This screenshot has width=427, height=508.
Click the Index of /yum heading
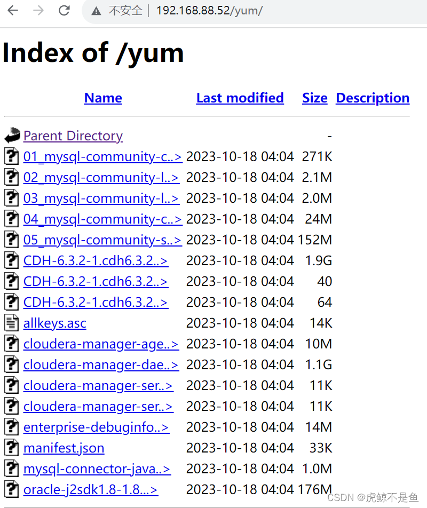[x=93, y=53]
